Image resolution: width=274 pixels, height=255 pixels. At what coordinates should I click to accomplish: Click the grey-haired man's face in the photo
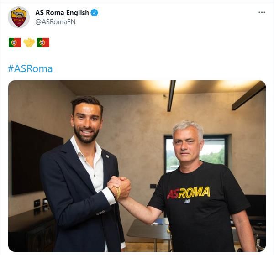click(187, 144)
